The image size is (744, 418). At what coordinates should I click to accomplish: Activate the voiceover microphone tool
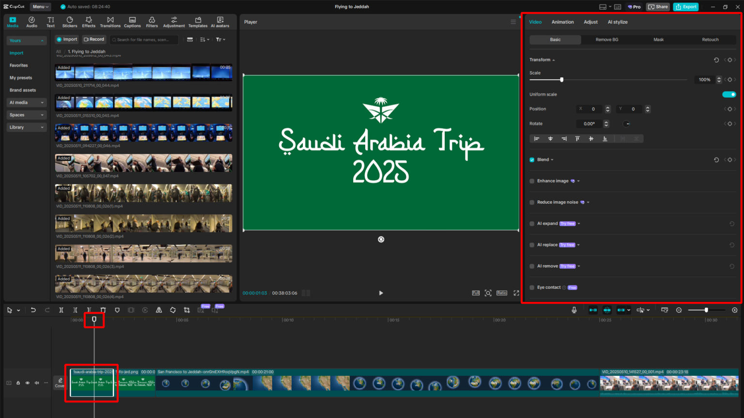click(574, 310)
